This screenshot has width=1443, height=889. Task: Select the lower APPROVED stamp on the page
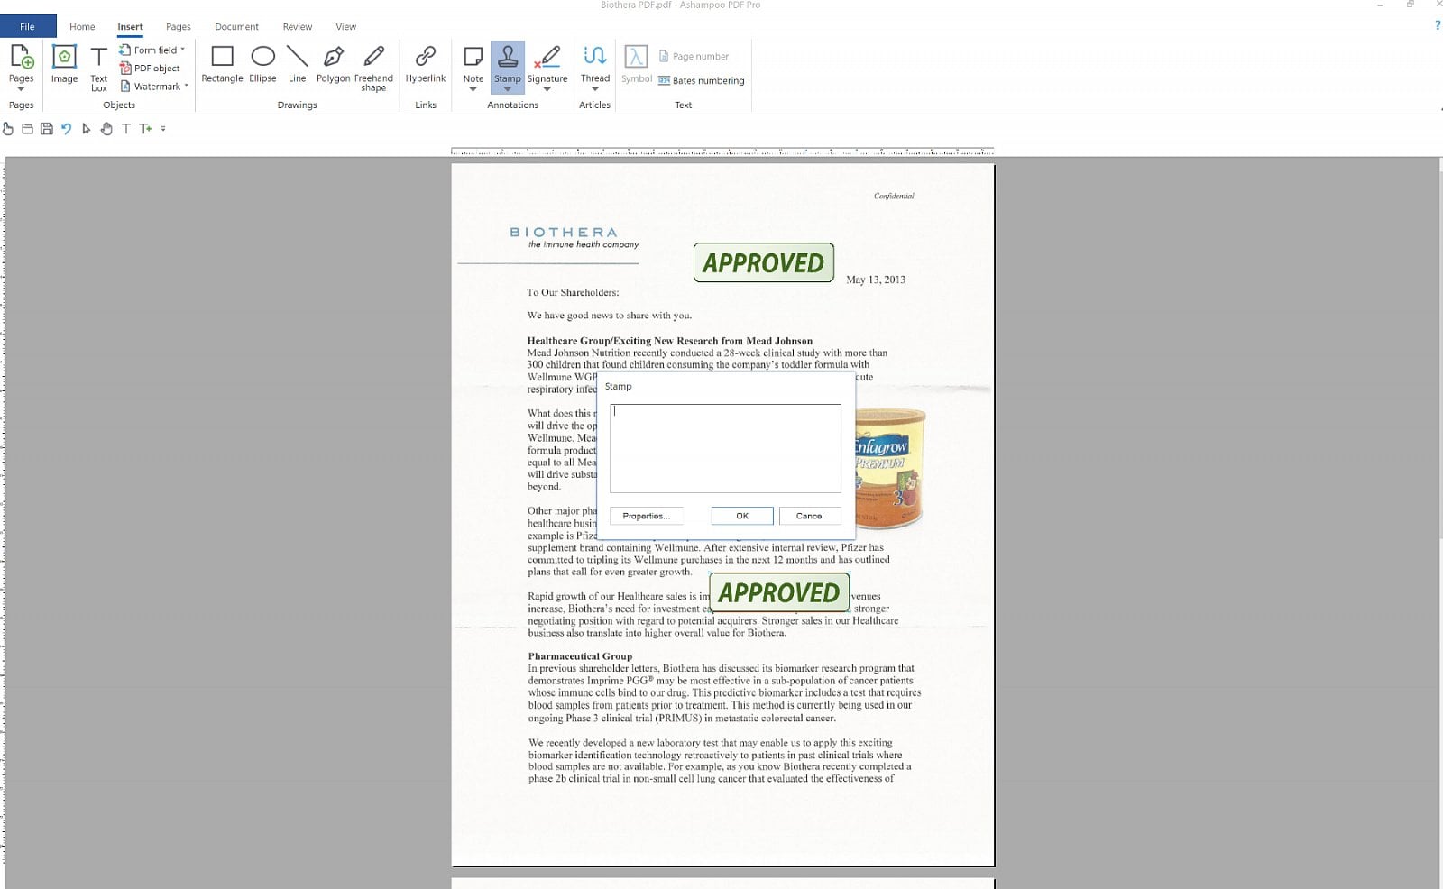tap(779, 592)
